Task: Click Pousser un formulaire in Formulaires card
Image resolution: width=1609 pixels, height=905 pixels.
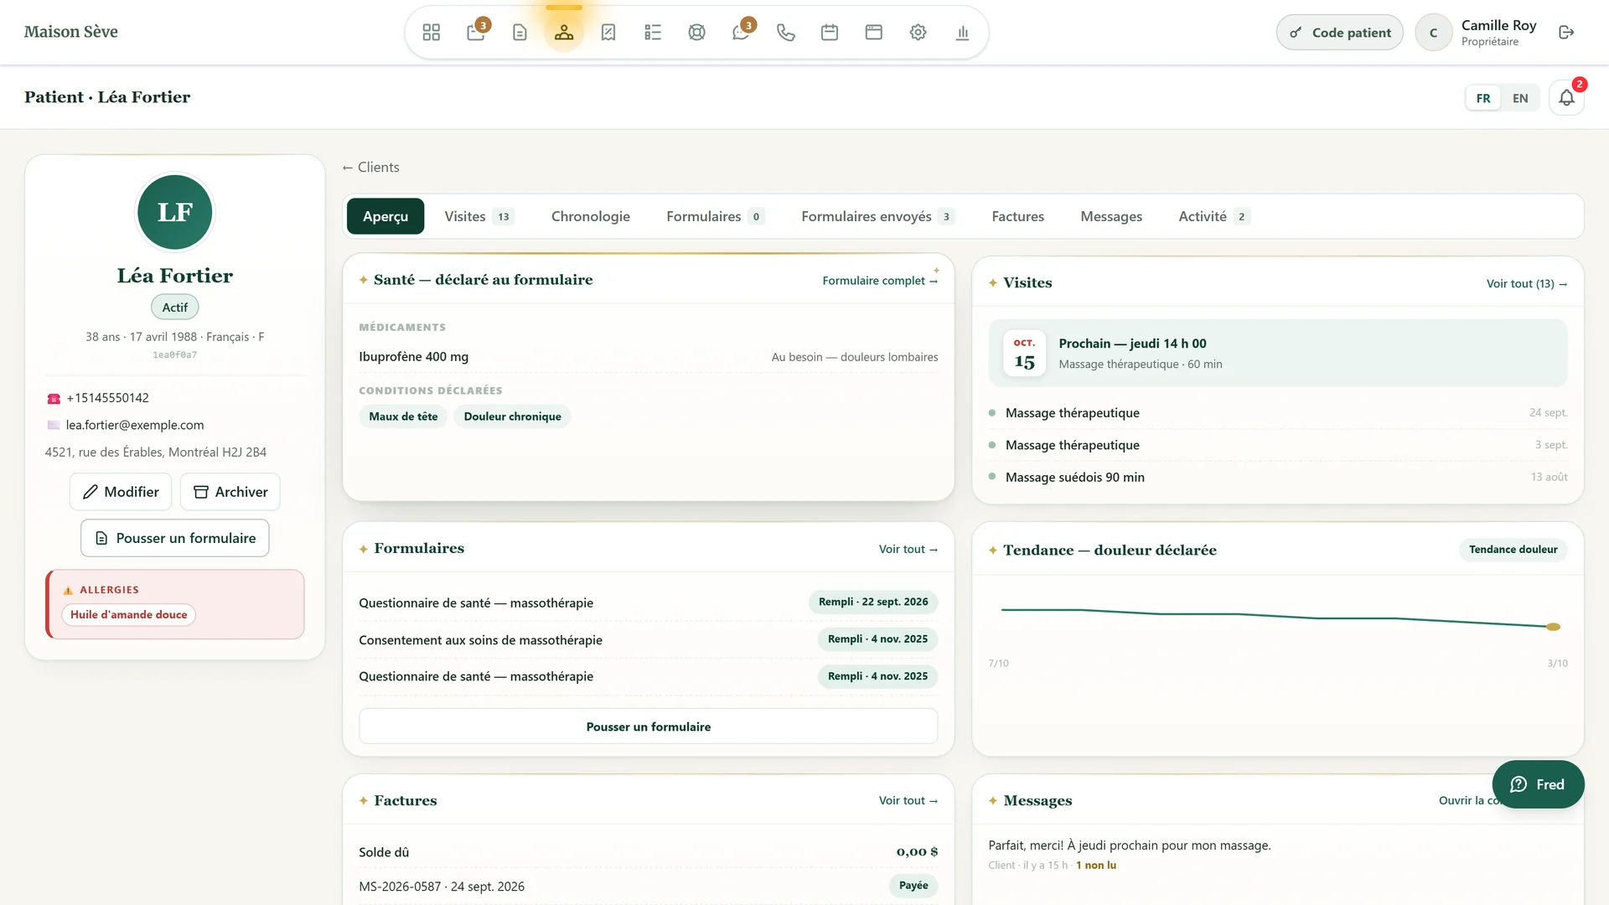Action: coord(648,727)
